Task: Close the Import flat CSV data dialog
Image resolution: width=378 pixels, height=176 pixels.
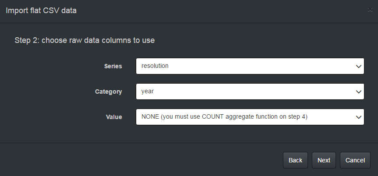Action: coord(370,11)
